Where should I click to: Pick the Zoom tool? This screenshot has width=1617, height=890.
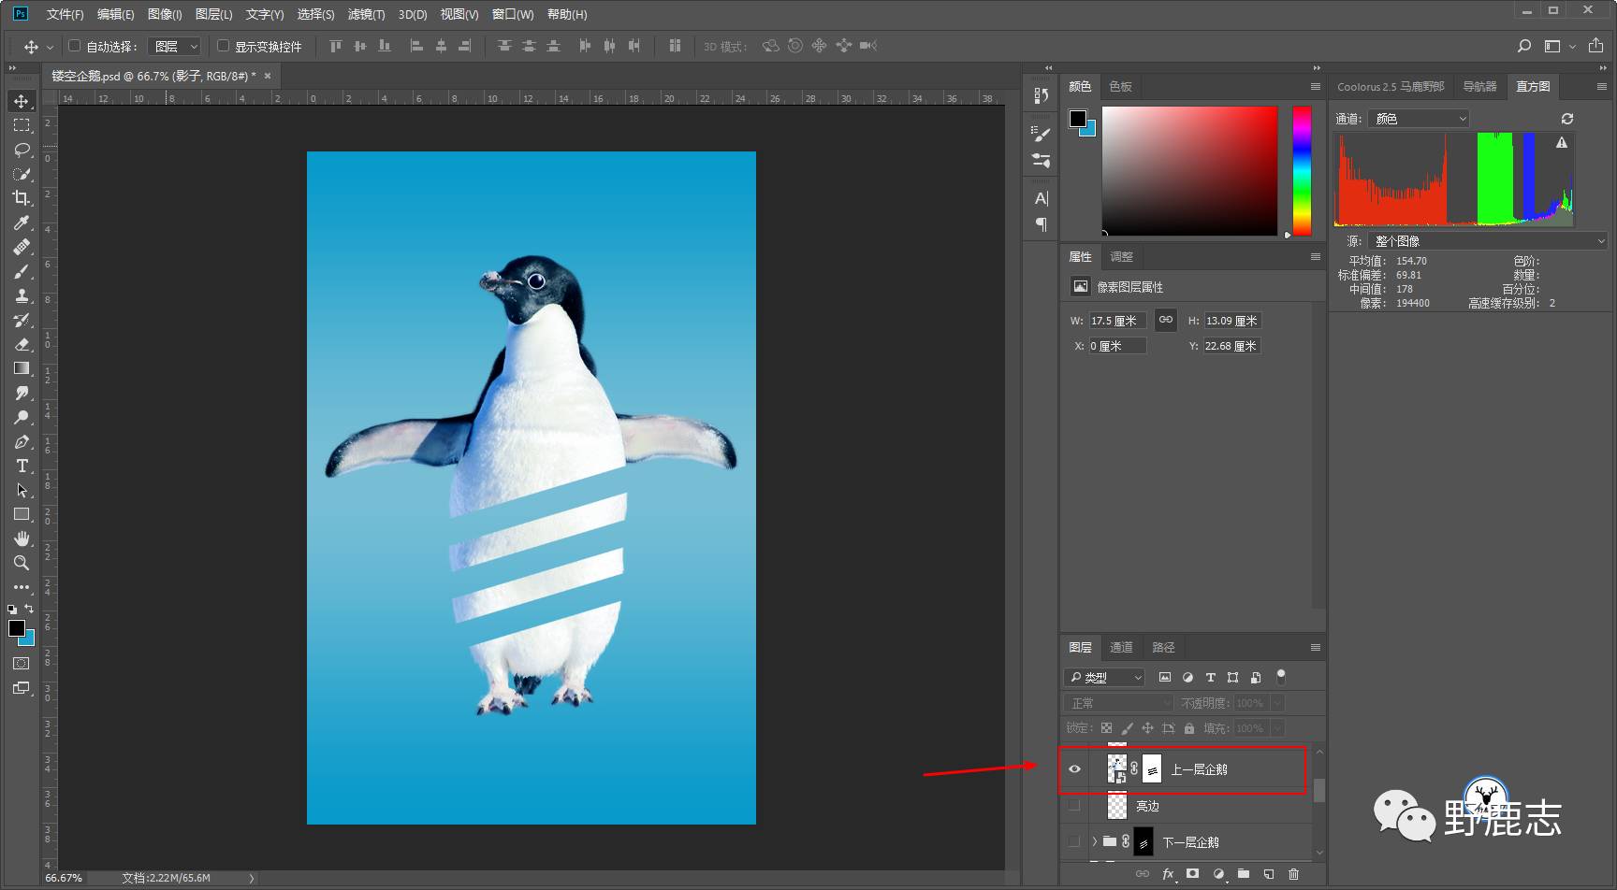tap(22, 563)
